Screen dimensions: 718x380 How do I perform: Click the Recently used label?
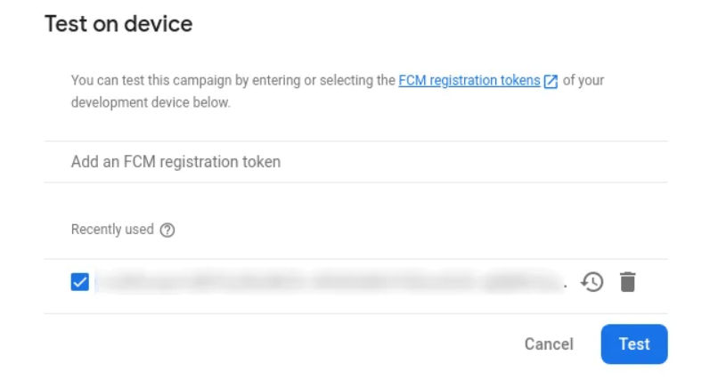[x=112, y=229]
